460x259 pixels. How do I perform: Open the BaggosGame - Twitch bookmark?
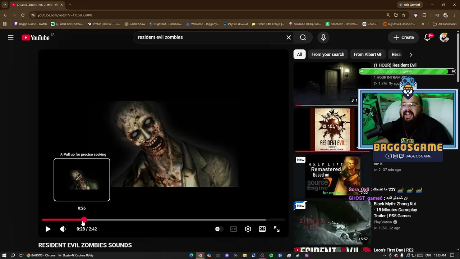[x=30, y=24]
